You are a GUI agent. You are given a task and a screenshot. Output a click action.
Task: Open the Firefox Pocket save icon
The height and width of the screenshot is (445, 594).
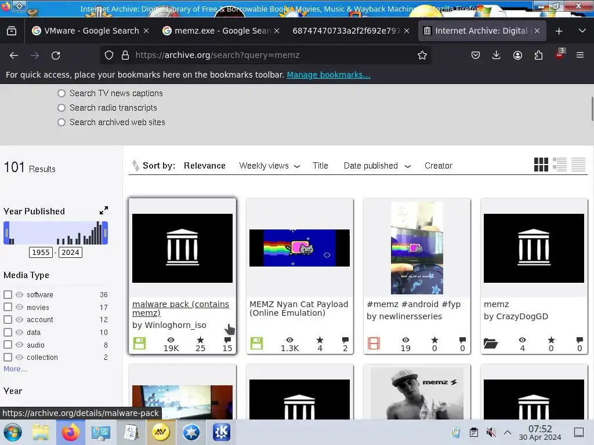476,55
